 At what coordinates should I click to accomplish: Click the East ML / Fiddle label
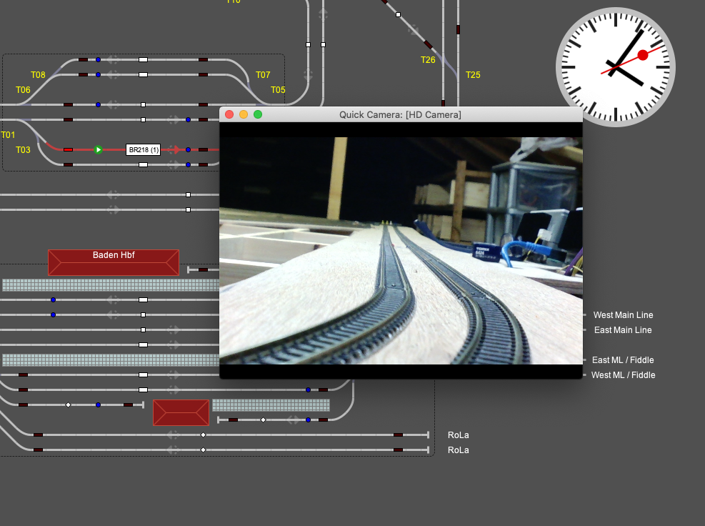[623, 360]
